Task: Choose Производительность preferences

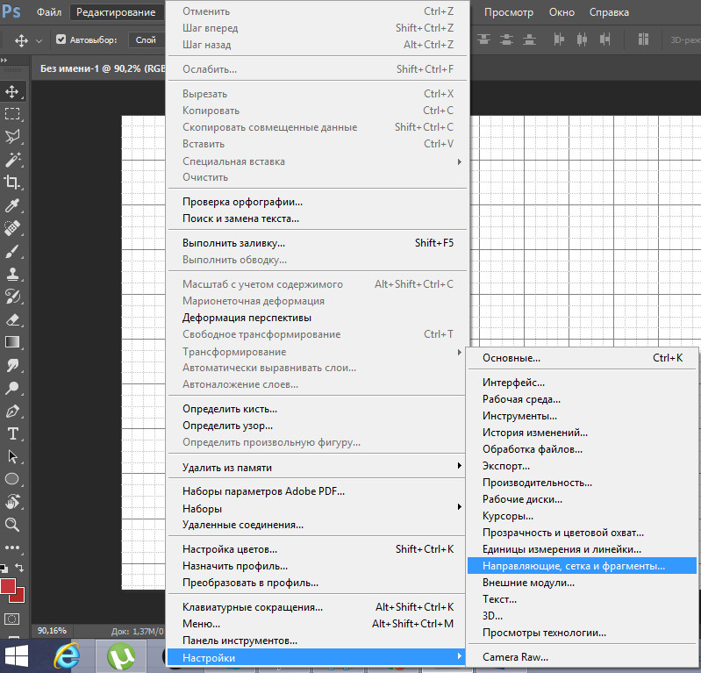Action: (582, 483)
